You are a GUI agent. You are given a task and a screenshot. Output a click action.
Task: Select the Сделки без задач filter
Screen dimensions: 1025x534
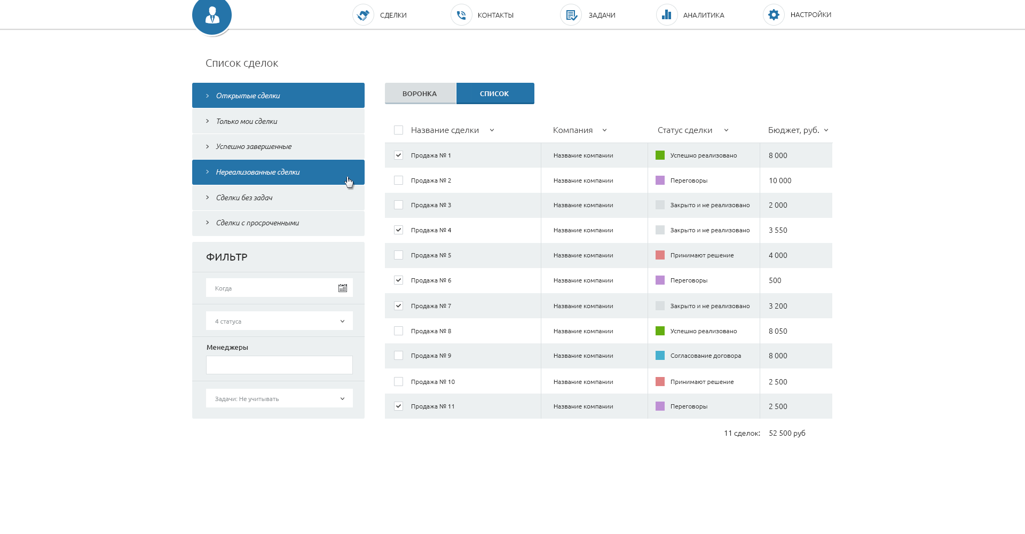pos(278,198)
